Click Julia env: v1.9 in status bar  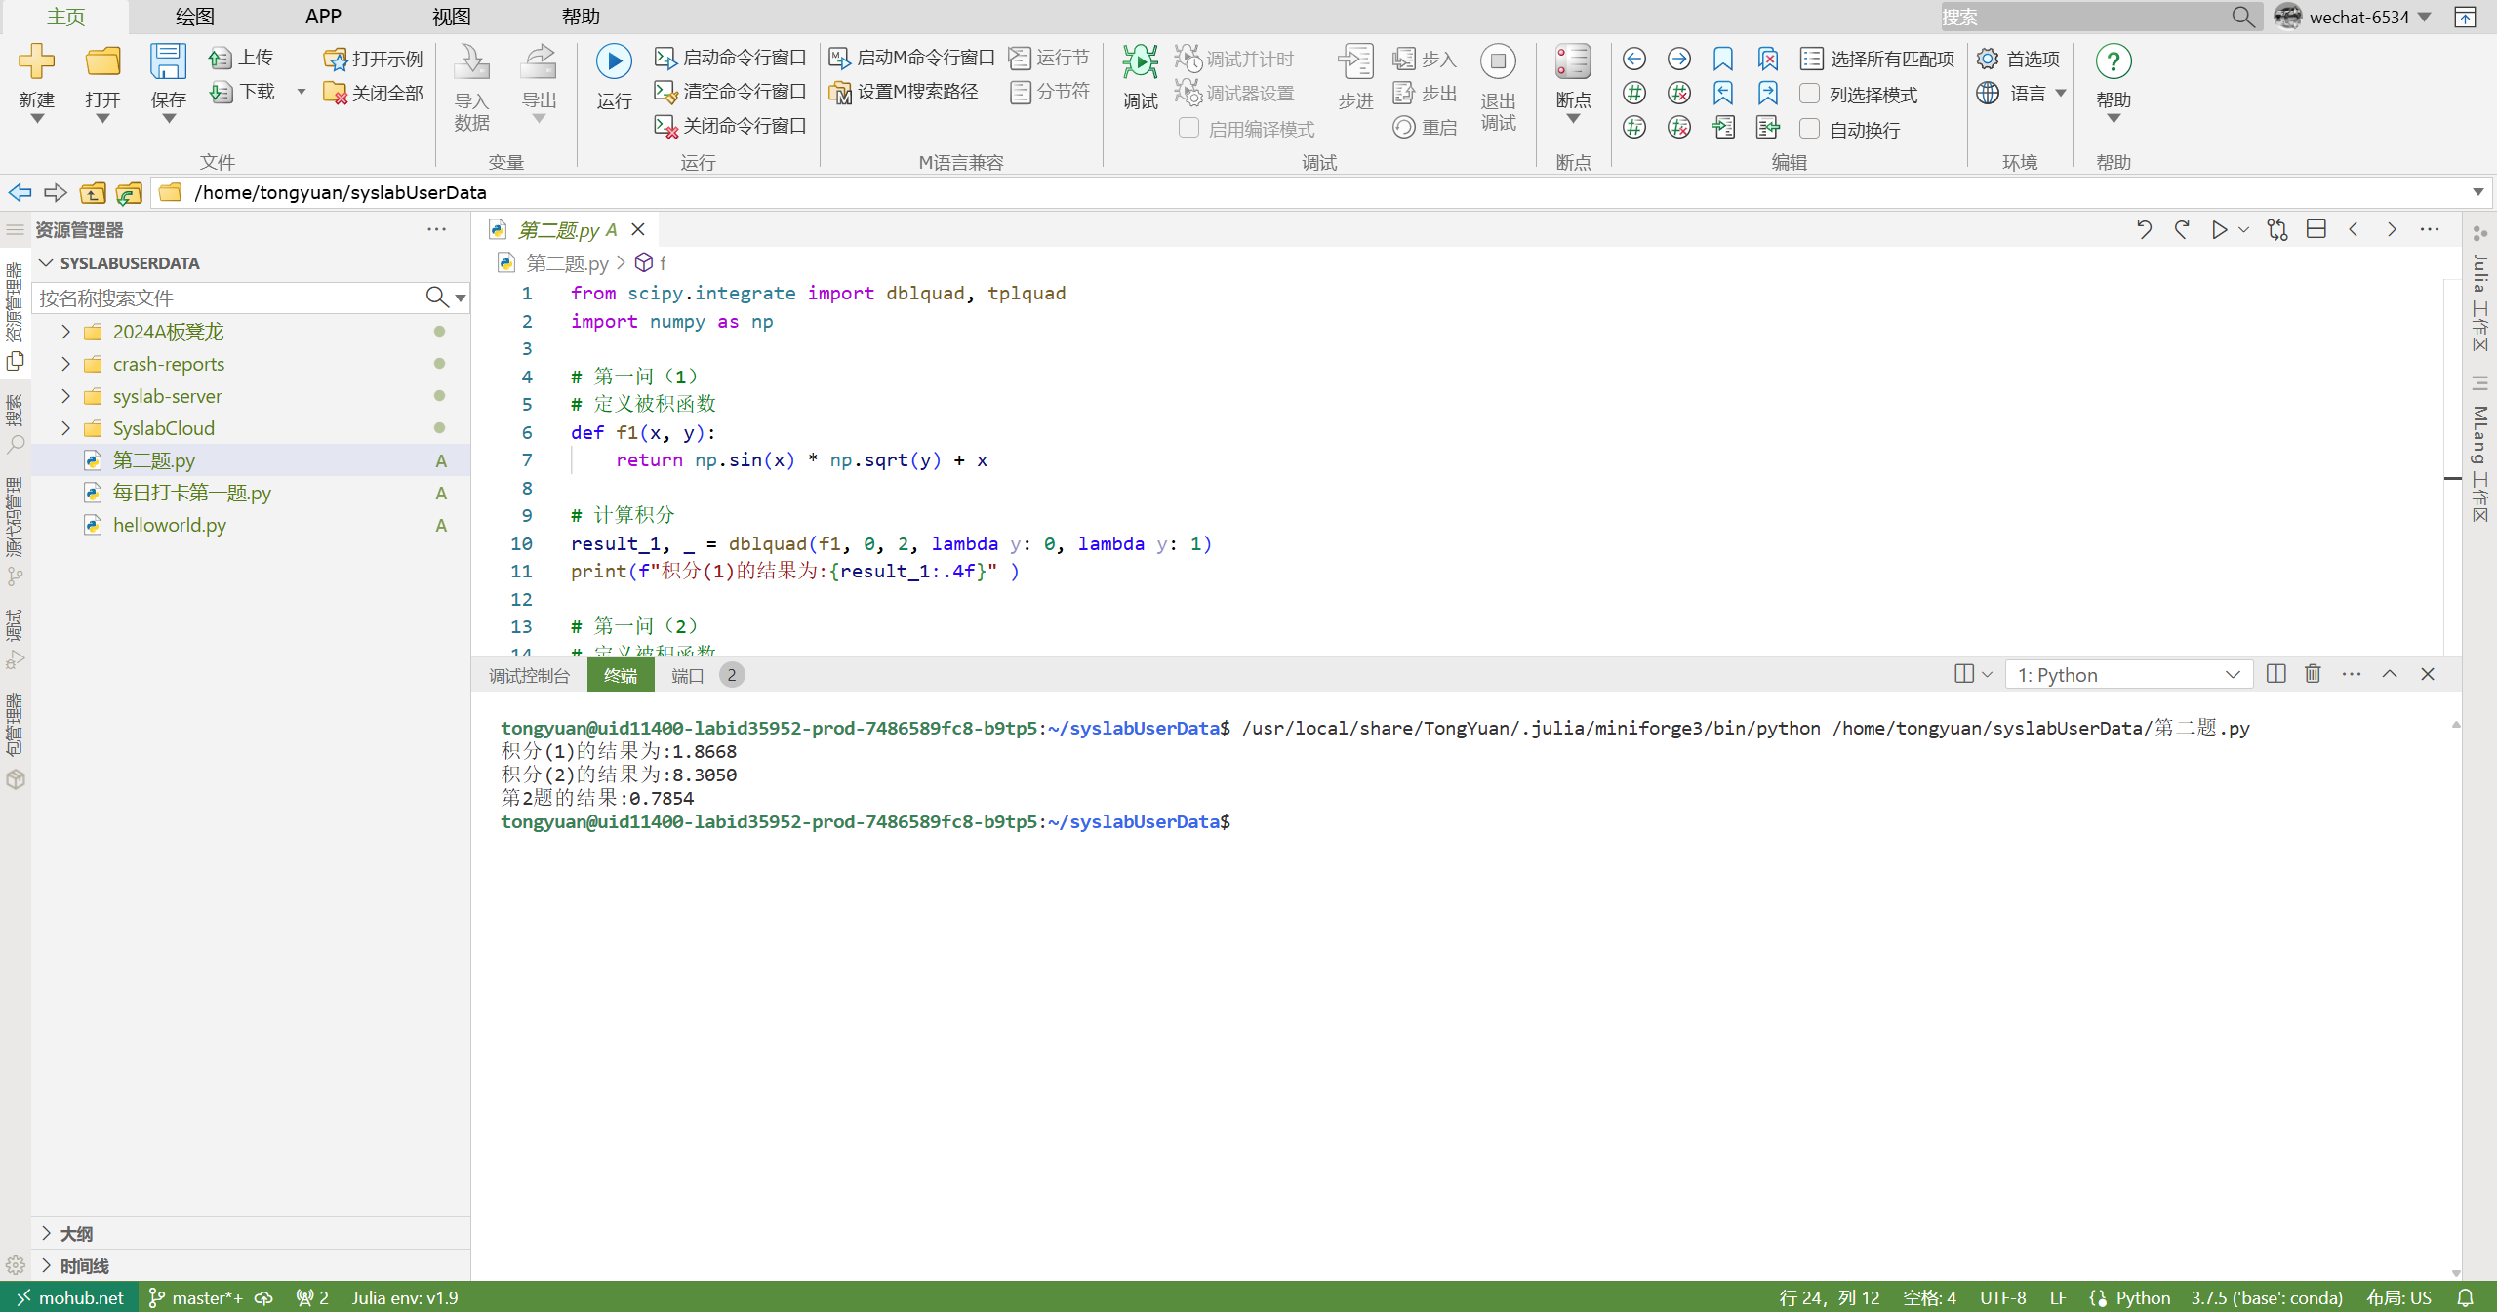coord(404,1297)
